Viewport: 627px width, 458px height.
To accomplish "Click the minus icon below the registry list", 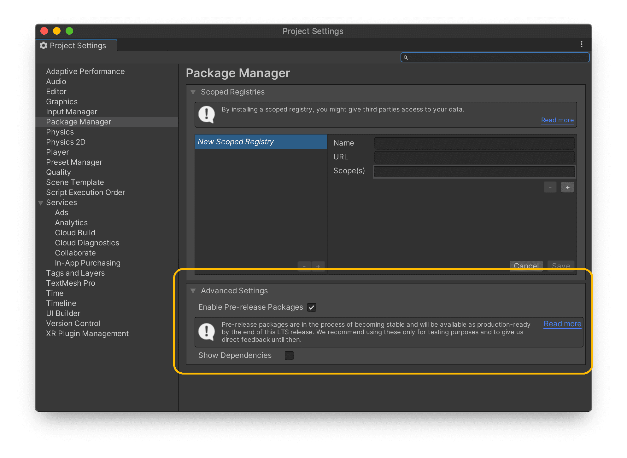I will click(x=304, y=266).
